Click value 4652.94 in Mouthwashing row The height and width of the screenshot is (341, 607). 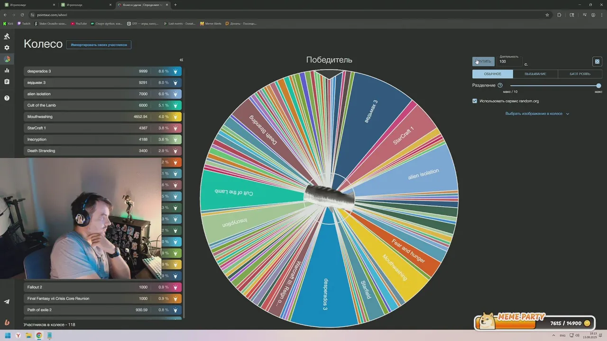140,117
